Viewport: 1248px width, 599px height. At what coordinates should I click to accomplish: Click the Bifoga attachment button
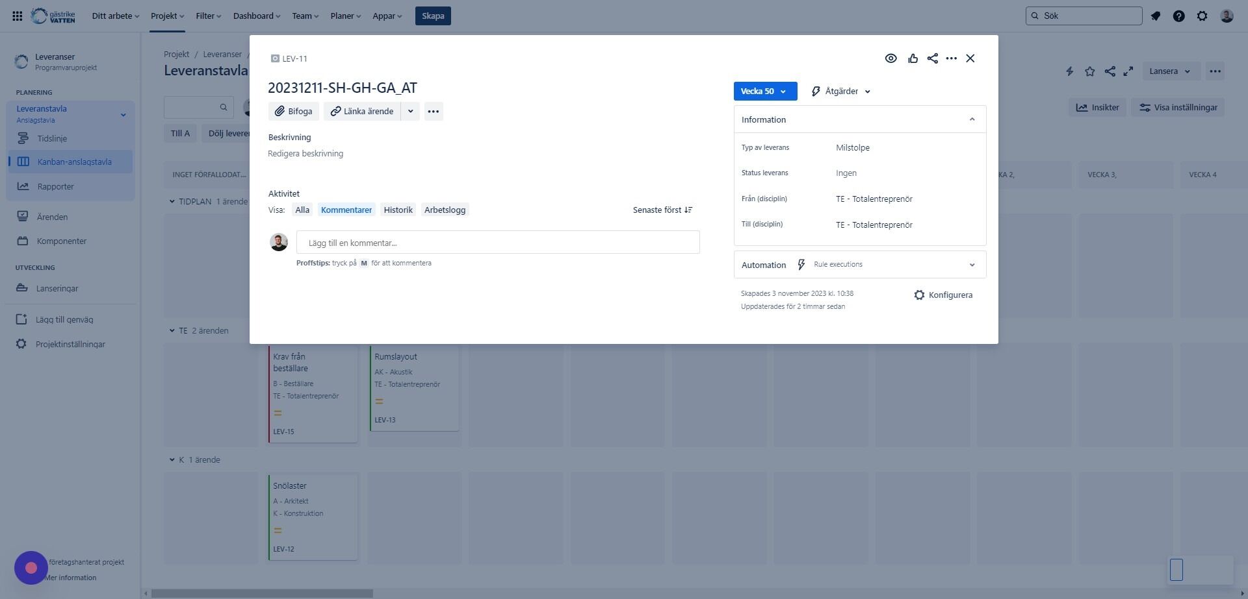[294, 111]
